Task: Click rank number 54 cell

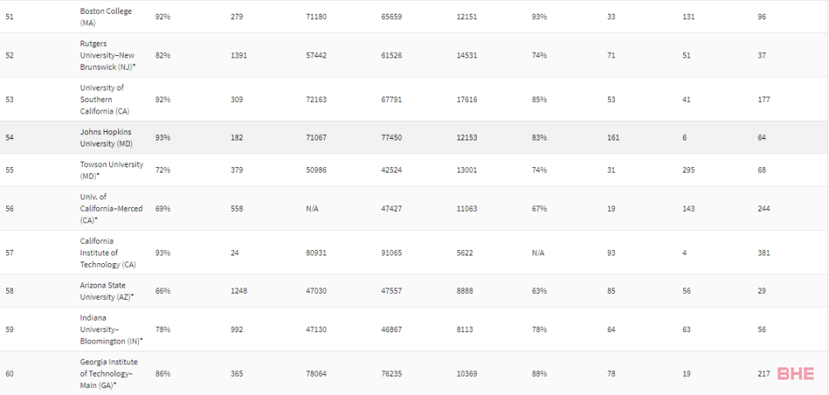Action: [x=9, y=137]
